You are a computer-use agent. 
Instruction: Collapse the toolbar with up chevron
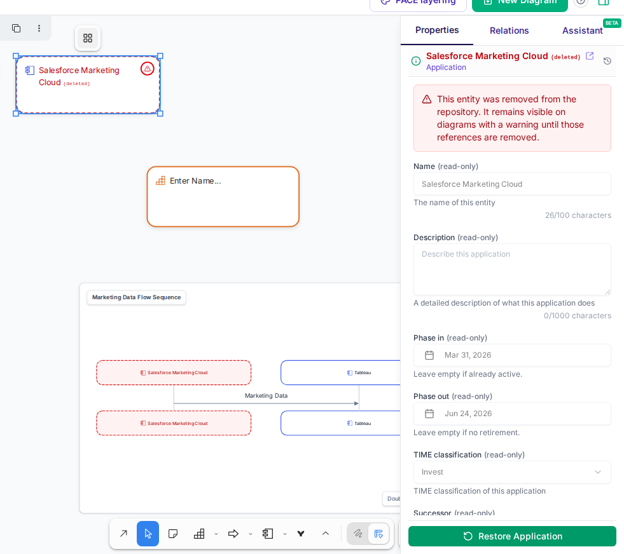point(326,533)
